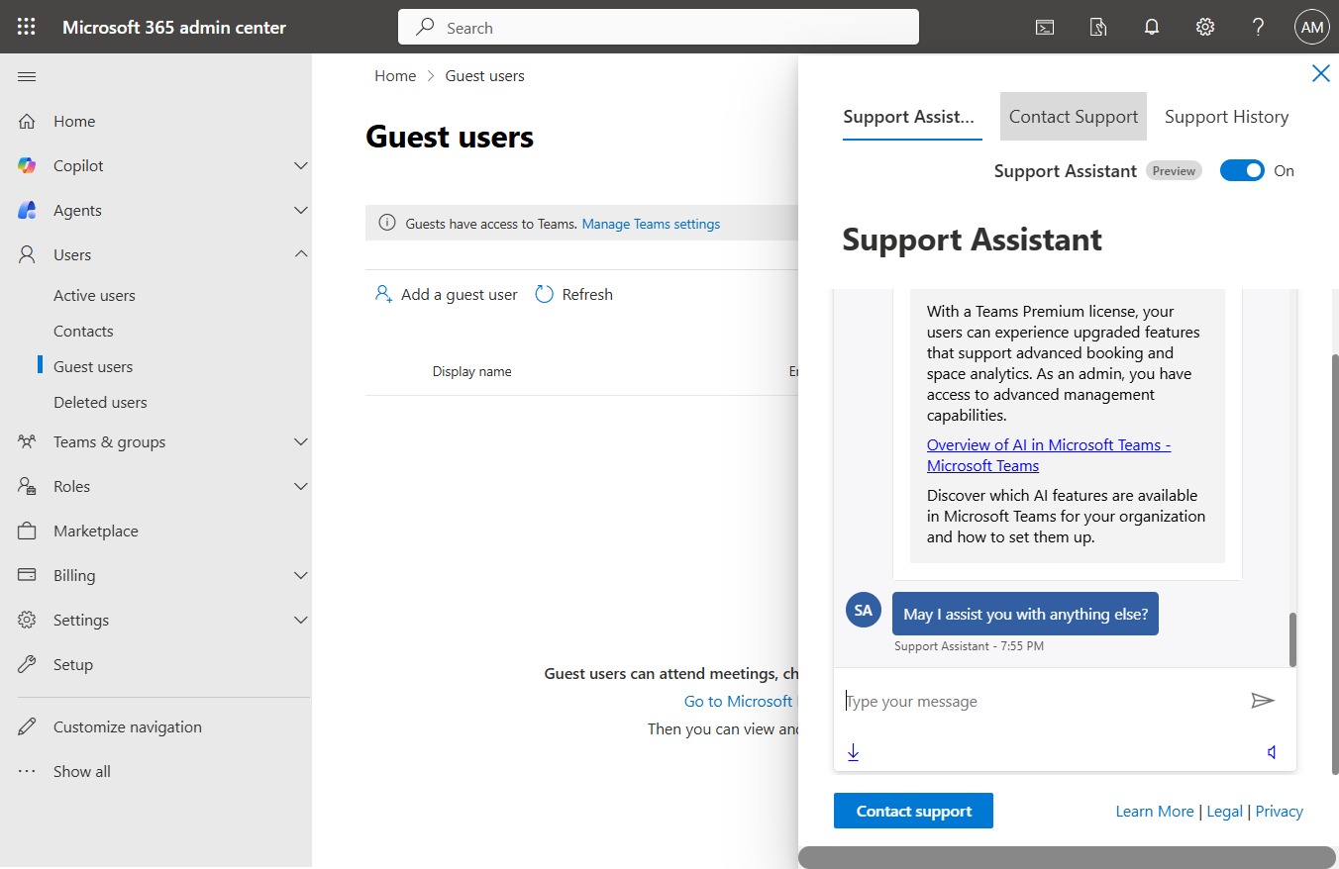Click the download transcript arrow icon
The image size is (1339, 869).
(853, 752)
